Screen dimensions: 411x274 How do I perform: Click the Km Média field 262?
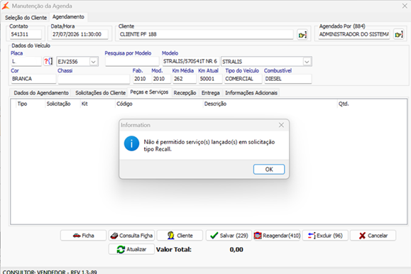[185, 79]
